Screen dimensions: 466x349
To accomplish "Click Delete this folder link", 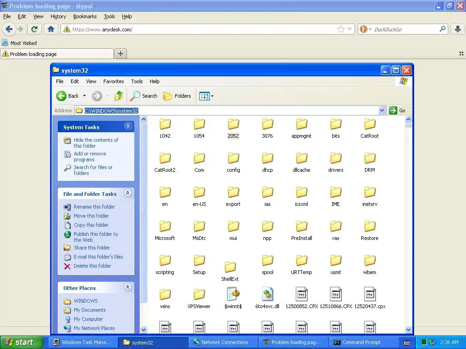I will coord(92,266).
